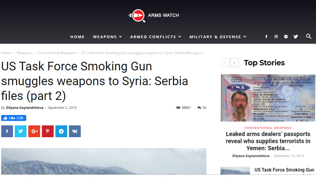Open the header Twitter icon
The image size is (316, 178).
pos(295,37)
